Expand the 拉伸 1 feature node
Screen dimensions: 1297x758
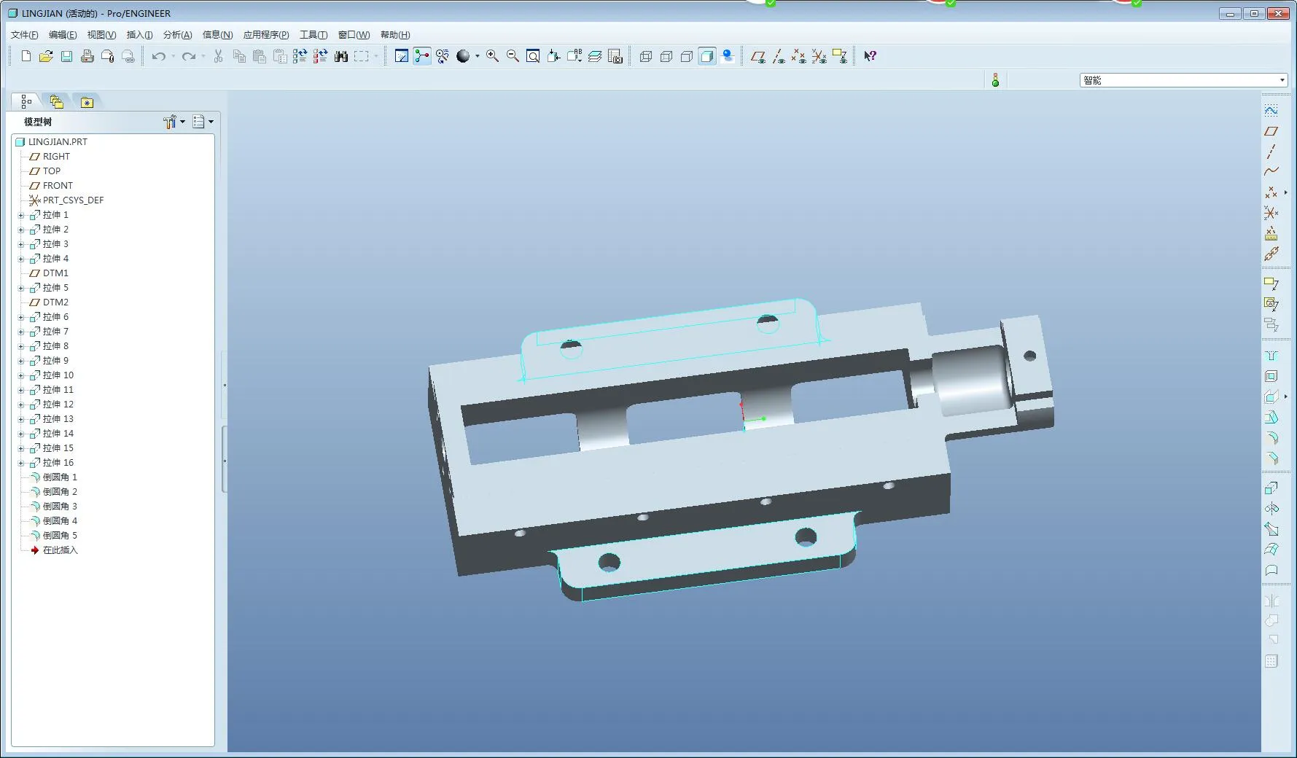click(x=21, y=215)
